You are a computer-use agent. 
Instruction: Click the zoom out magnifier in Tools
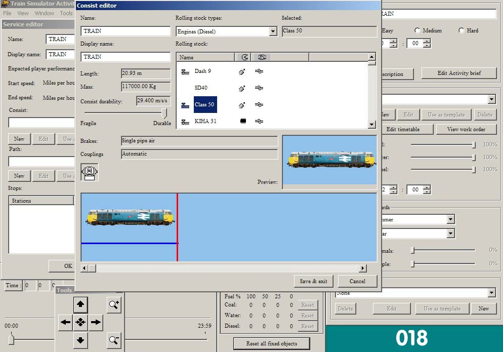coord(114,340)
